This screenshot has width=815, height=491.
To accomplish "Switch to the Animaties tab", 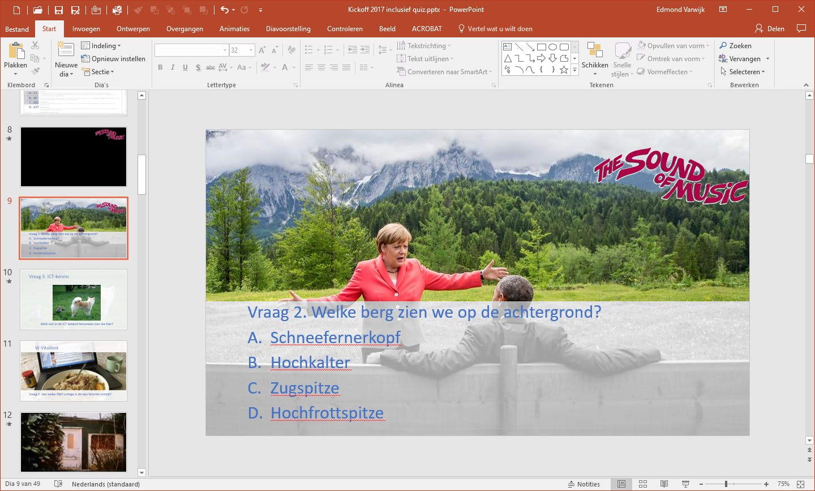I will [x=234, y=29].
